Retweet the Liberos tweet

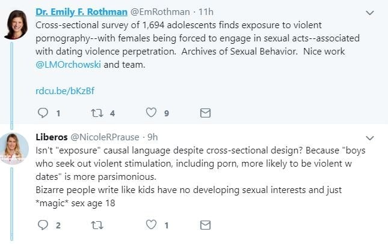97,225
